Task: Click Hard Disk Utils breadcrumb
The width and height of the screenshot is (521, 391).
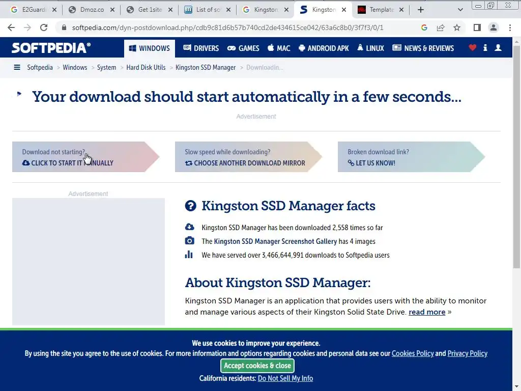Action: [146, 68]
